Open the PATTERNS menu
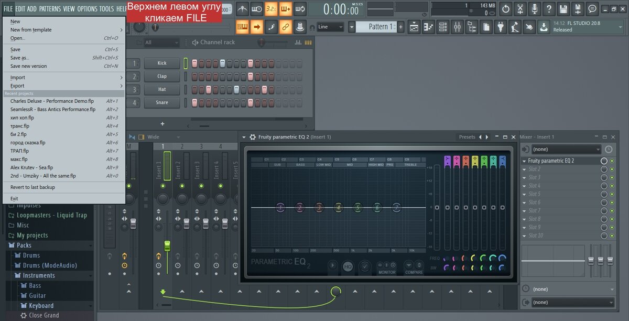Screen dimensions: 629x321 click(x=50, y=9)
